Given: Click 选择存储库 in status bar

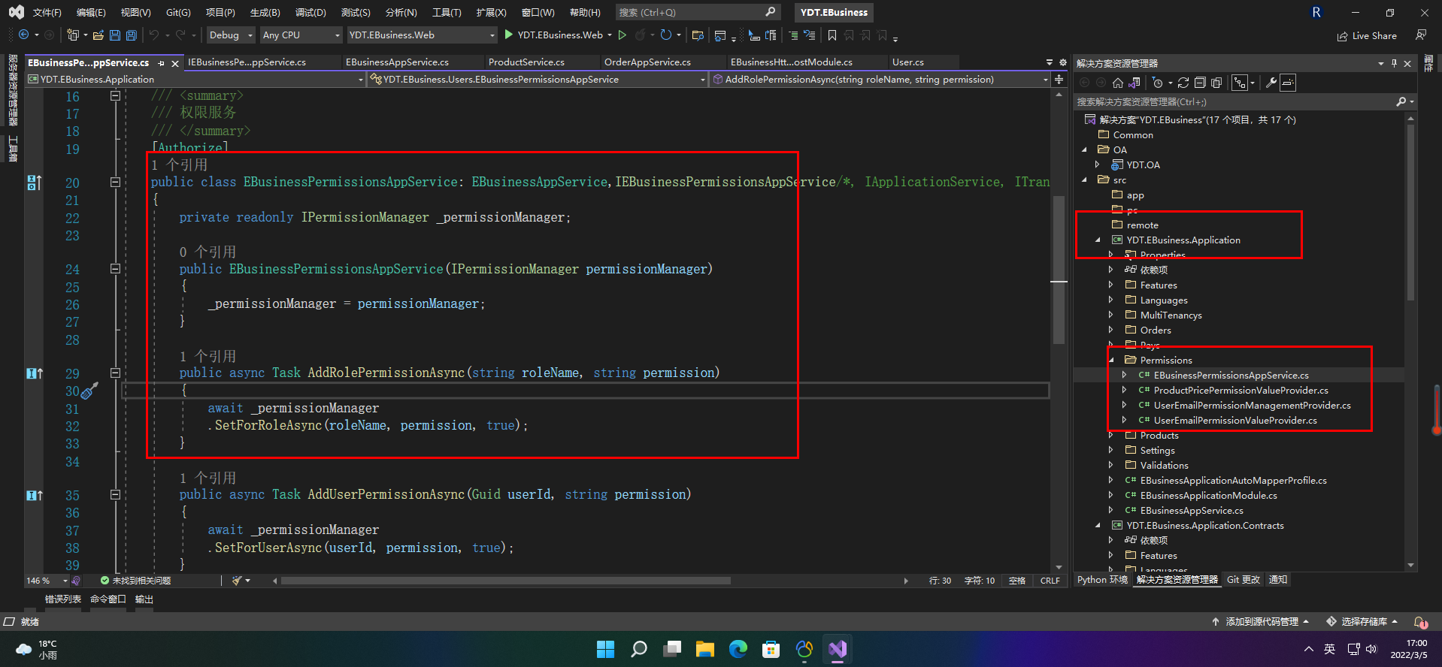Looking at the screenshot, I should [x=1362, y=622].
